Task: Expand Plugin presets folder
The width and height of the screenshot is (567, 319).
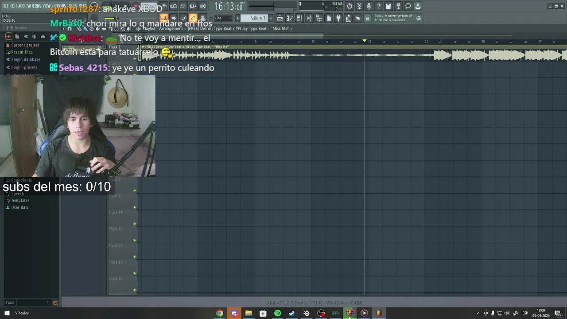Action: tap(24, 67)
